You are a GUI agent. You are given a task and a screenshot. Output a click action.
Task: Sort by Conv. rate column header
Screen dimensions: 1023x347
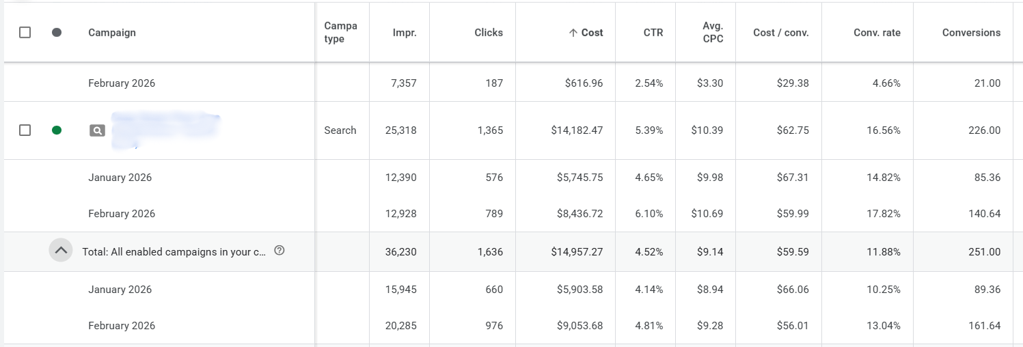point(877,33)
